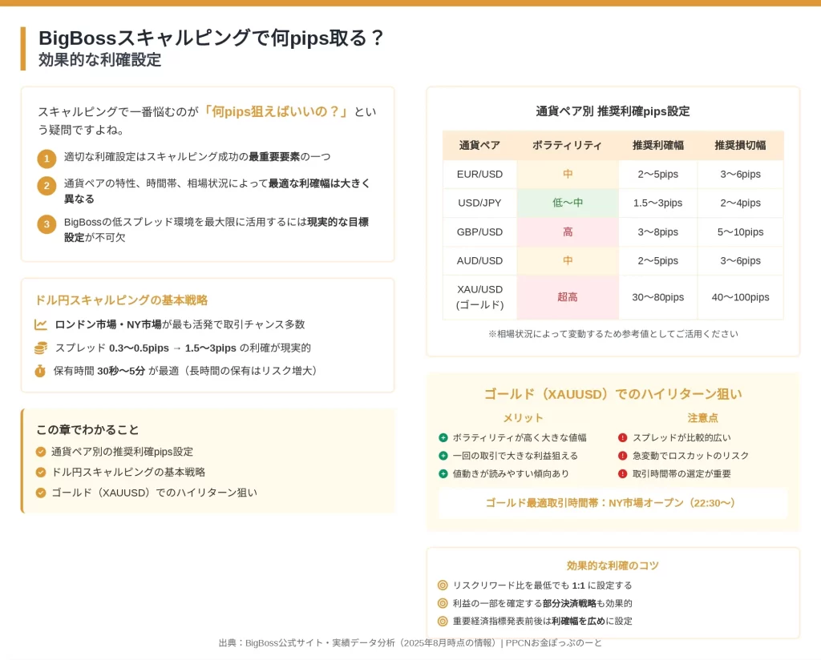Click the red 高 volatility cell for GBP/USD

click(568, 231)
